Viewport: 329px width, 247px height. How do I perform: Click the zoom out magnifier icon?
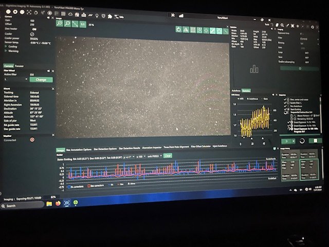67,24
